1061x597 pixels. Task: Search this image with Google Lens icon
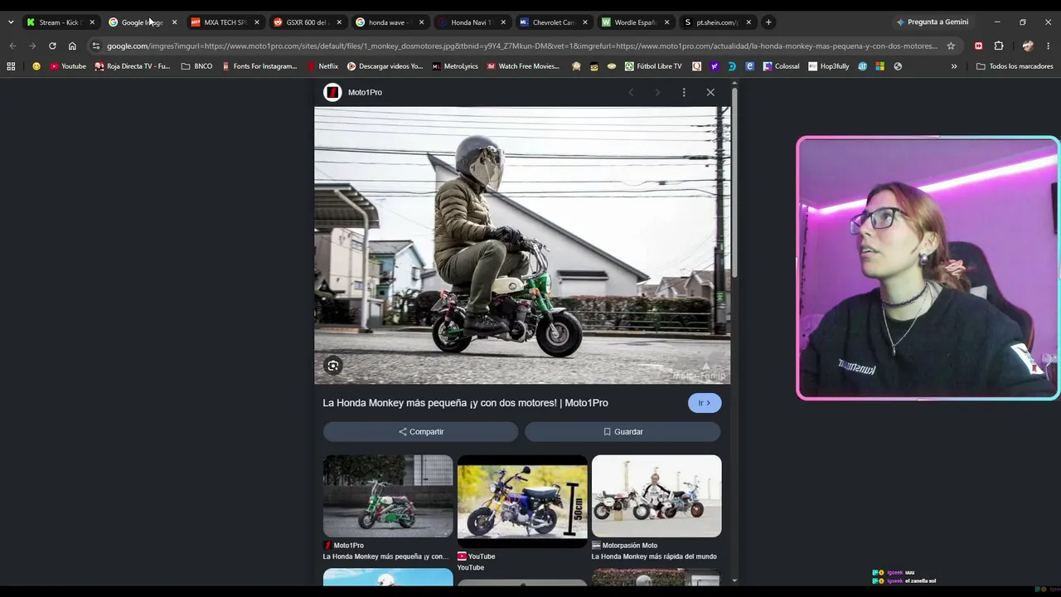pyautogui.click(x=333, y=366)
